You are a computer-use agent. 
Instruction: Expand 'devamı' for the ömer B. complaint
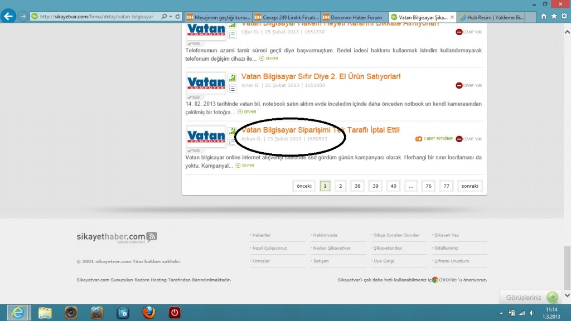tap(247, 111)
